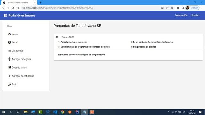Click the quiz icon beside Cuestionarios
This screenshot has width=205, height=115.
pyautogui.click(x=9, y=67)
